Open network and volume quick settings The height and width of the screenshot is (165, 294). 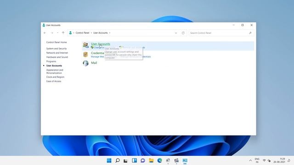266,160
